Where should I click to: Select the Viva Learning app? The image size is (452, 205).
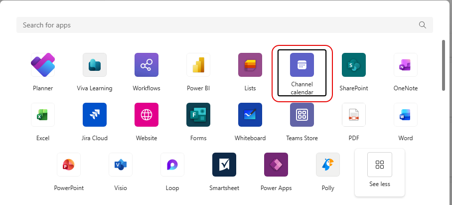(x=95, y=65)
